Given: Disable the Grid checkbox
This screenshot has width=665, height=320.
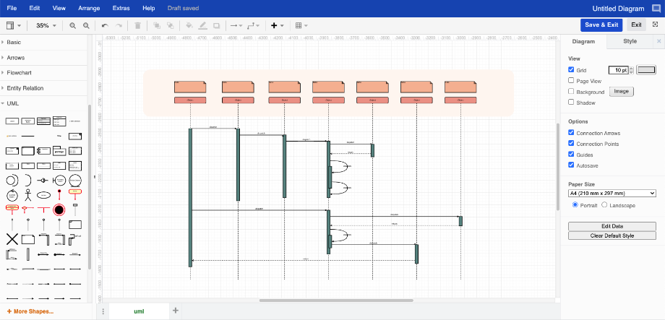Looking at the screenshot, I should point(572,70).
